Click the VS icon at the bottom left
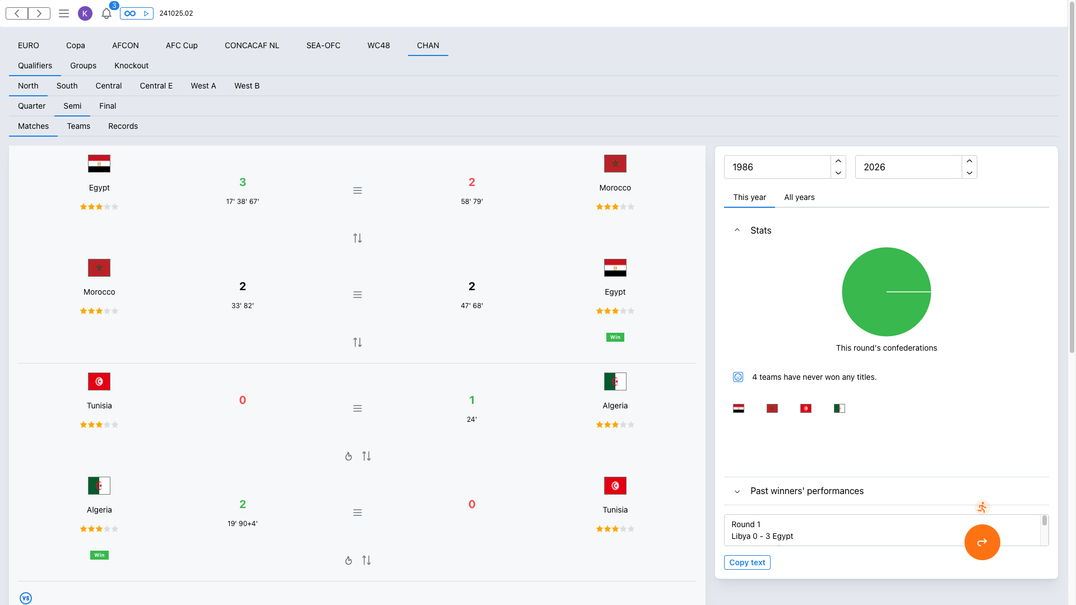Screen dimensions: 1076x605 [x=26, y=598]
